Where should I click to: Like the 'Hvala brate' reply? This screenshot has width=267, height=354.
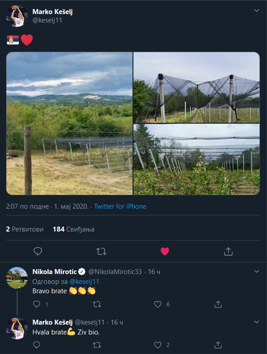point(158,345)
